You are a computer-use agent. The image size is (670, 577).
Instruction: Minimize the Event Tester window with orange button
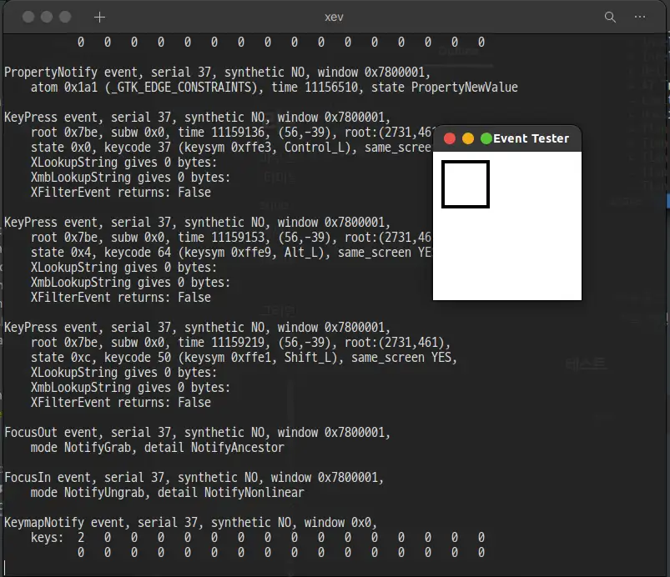(468, 138)
